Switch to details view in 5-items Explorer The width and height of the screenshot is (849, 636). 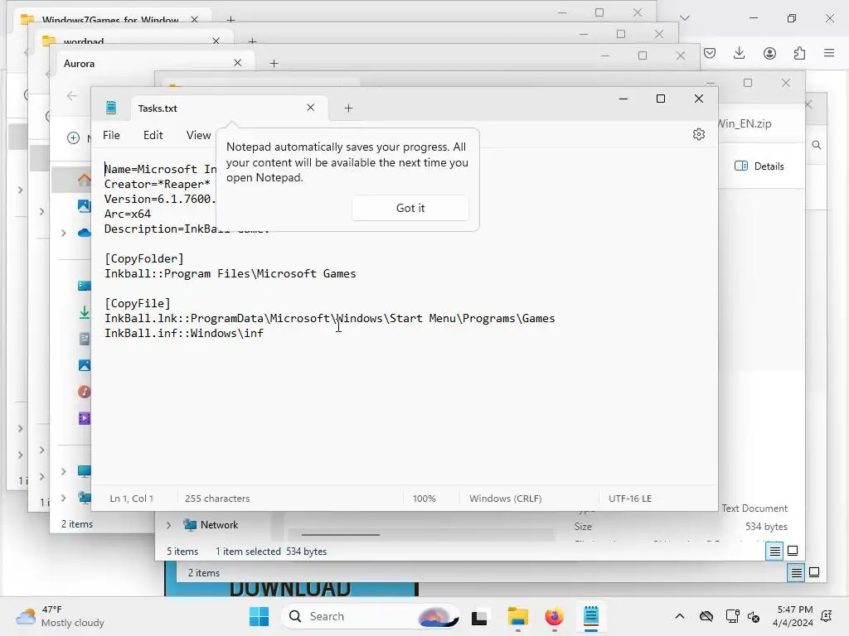(x=775, y=551)
